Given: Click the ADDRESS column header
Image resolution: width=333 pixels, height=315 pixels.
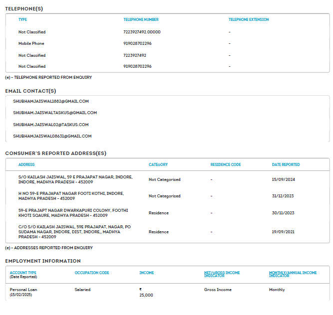Looking at the screenshot, I should click(x=26, y=164).
